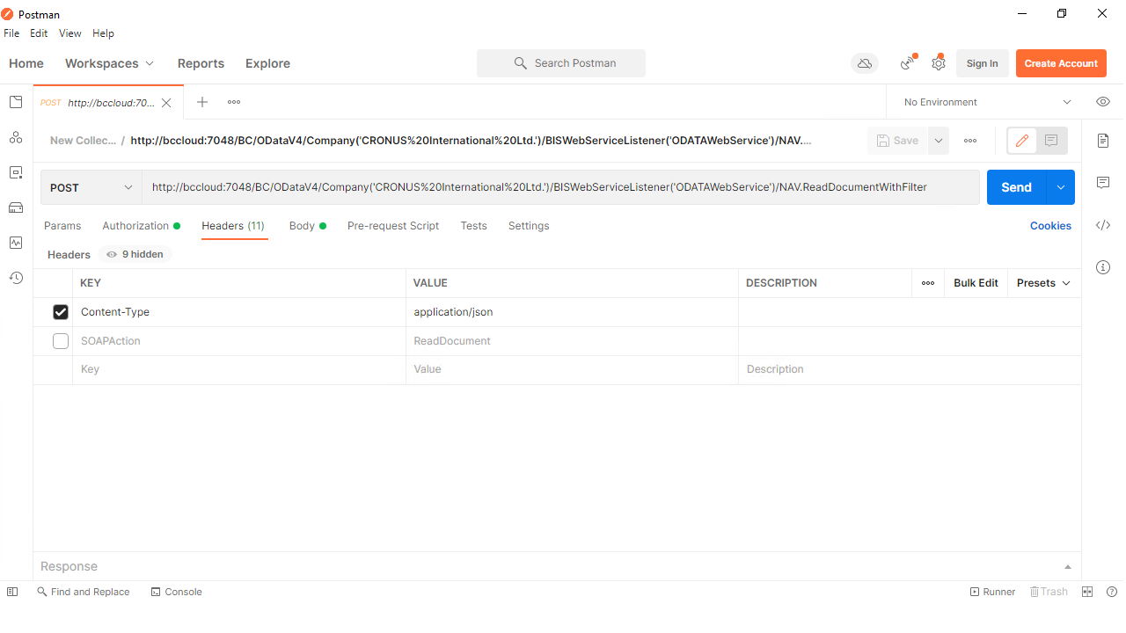Viewport: 1126px width, 633px height.
Task: Show the 9 hidden headers
Action: (135, 254)
